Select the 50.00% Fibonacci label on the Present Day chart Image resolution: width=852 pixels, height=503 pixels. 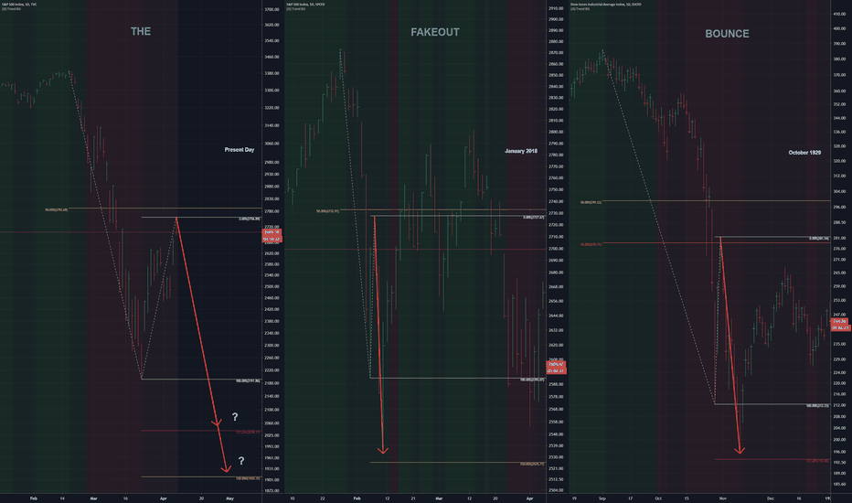57,209
